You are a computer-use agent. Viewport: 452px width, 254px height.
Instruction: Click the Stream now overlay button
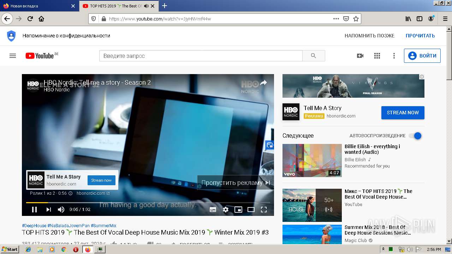(101, 180)
